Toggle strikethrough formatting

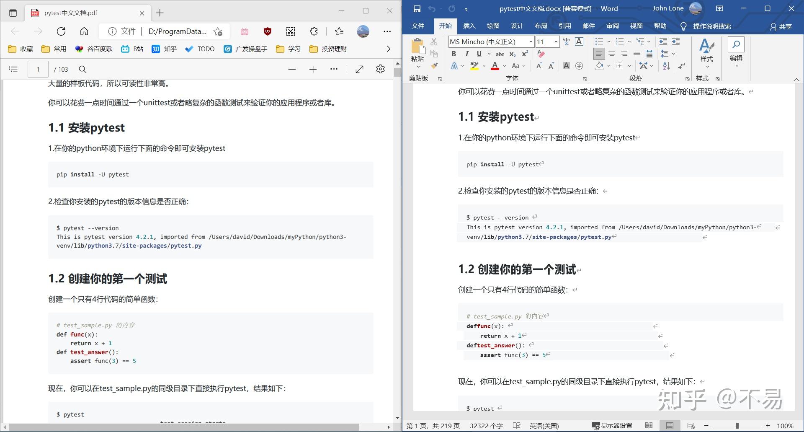click(500, 54)
